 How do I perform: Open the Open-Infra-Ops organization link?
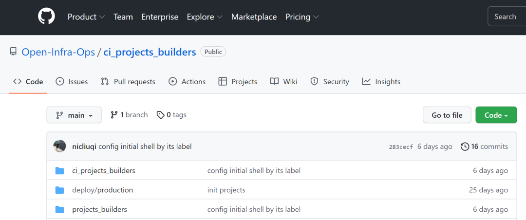click(58, 52)
